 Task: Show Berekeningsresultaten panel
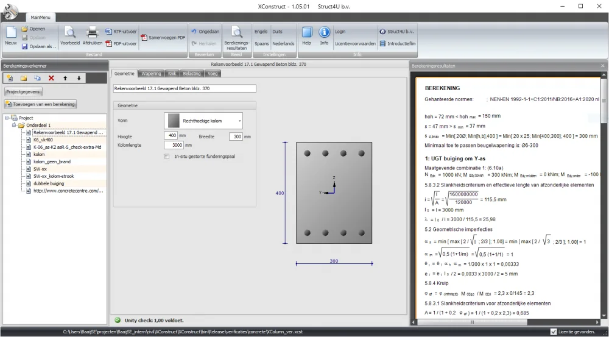pyautogui.click(x=236, y=38)
